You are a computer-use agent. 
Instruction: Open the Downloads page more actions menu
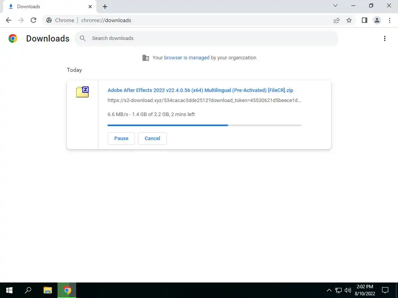[385, 38]
